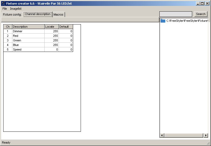Close the Fixture creator window
Viewport: 211px width, 146px height.
point(207,3)
